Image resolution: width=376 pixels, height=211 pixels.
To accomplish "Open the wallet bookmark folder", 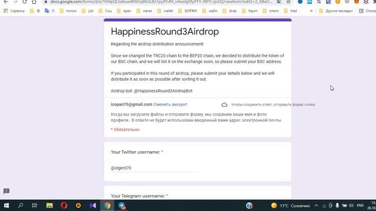I will pyautogui.click(x=165, y=11).
